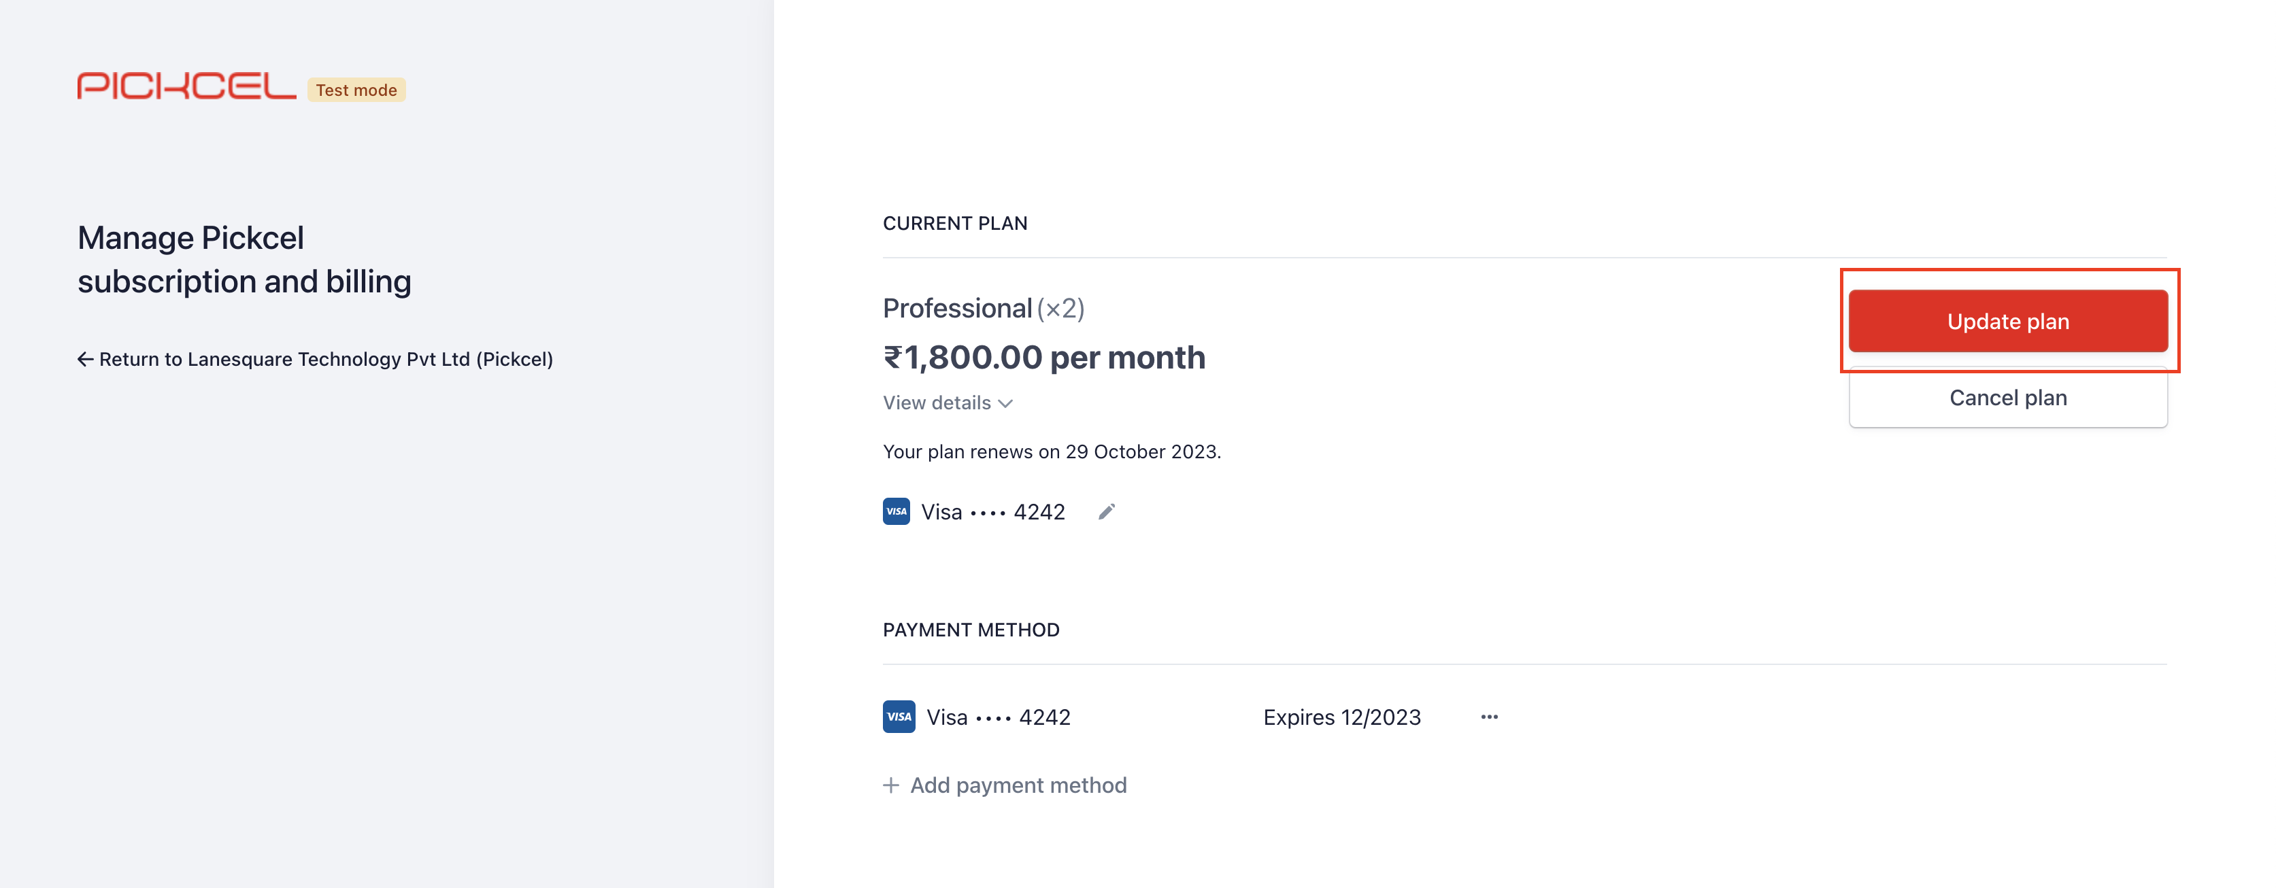Expand View details for the Professional plan
This screenshot has height=888, width=2276.
tap(947, 403)
